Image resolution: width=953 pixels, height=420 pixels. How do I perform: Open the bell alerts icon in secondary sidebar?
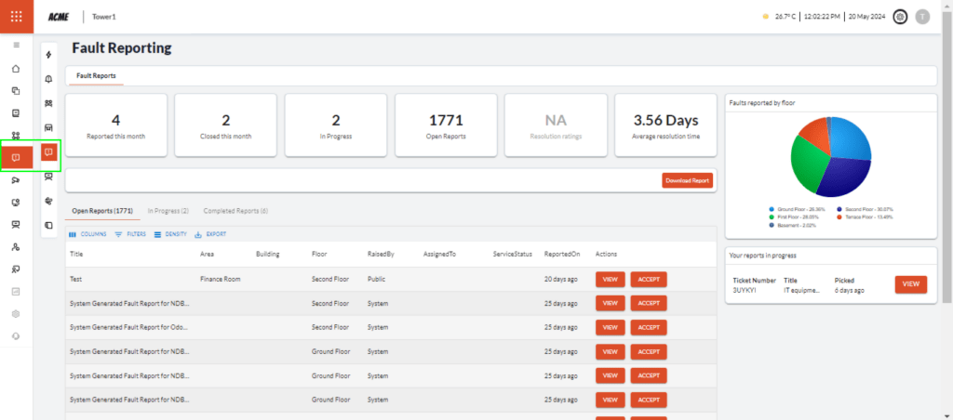48,79
